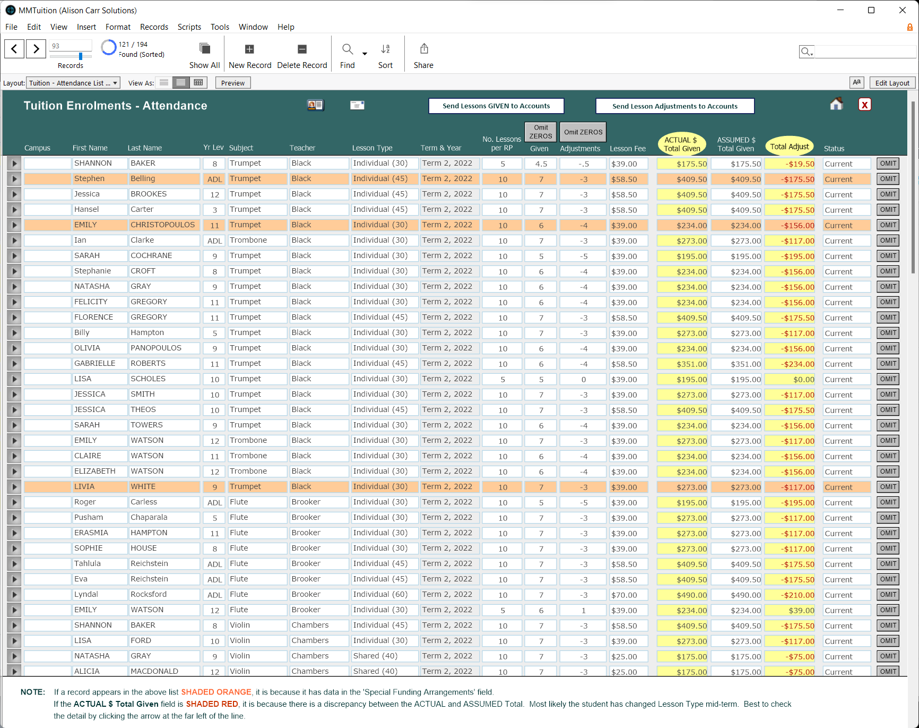Open detail arrow for Jessica BROOKES
Viewport: 919px width, 728px height.
14,194
